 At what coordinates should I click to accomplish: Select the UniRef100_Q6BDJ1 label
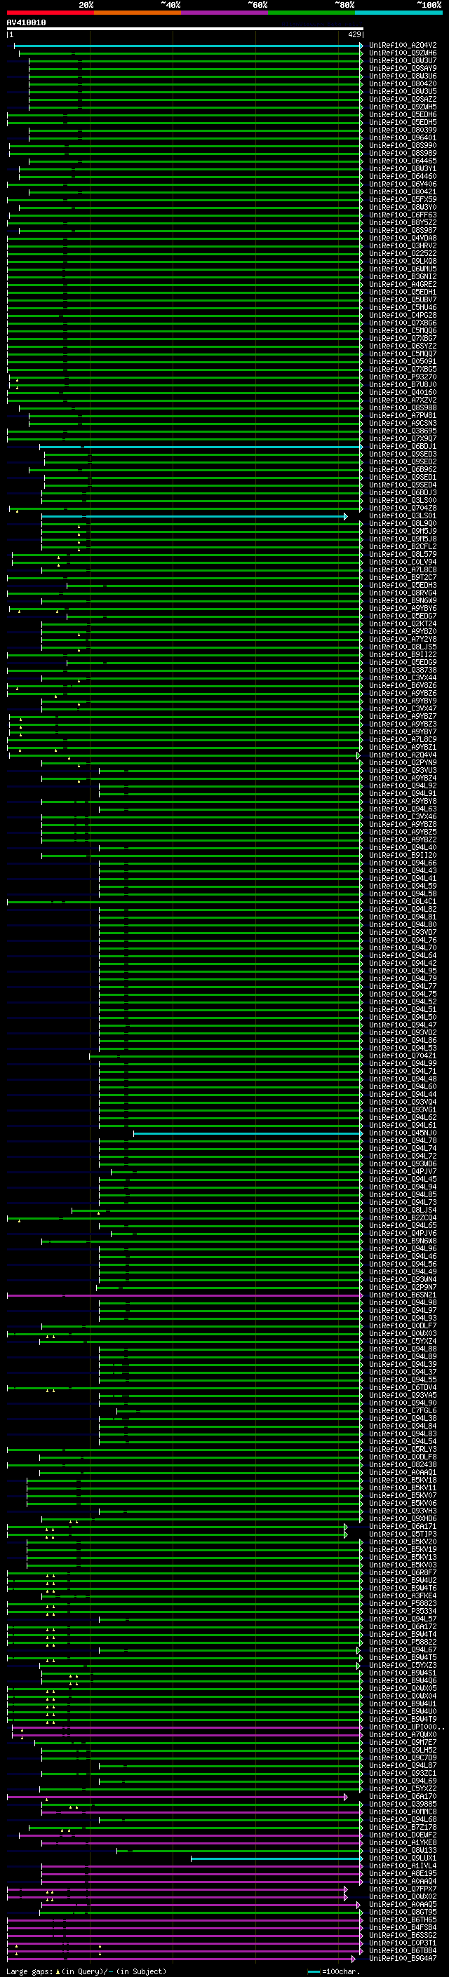(x=403, y=447)
